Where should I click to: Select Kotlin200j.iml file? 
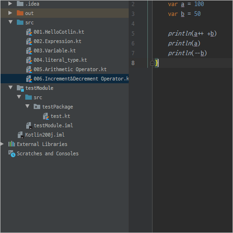pos(65,135)
